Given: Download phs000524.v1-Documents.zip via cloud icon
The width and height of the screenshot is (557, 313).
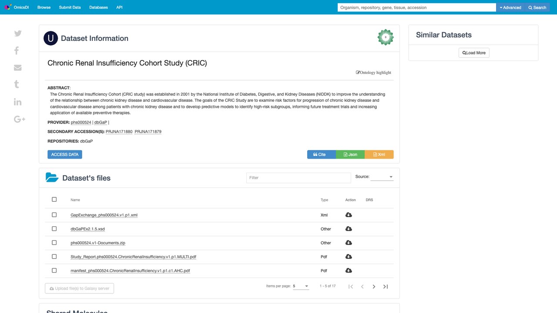Looking at the screenshot, I should click(x=349, y=243).
